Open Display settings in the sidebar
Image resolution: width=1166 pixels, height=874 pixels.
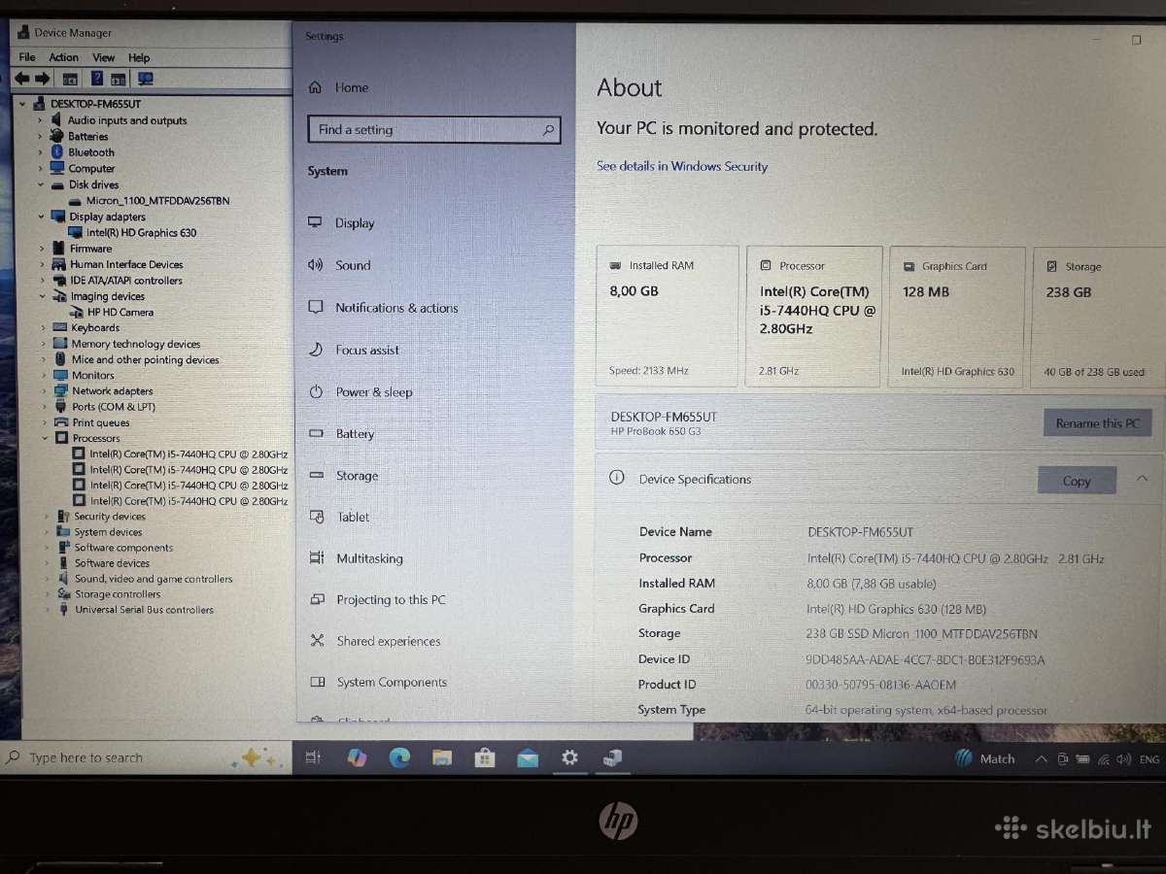coord(355,222)
